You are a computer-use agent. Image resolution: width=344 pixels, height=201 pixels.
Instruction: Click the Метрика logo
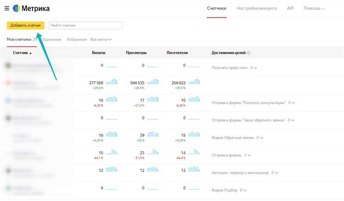point(31,8)
